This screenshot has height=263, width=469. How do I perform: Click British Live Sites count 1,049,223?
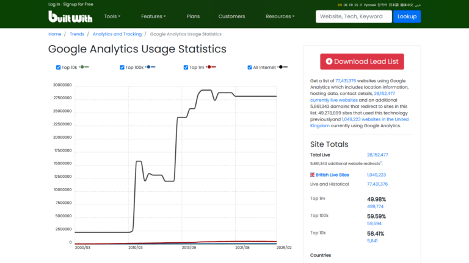click(x=376, y=175)
